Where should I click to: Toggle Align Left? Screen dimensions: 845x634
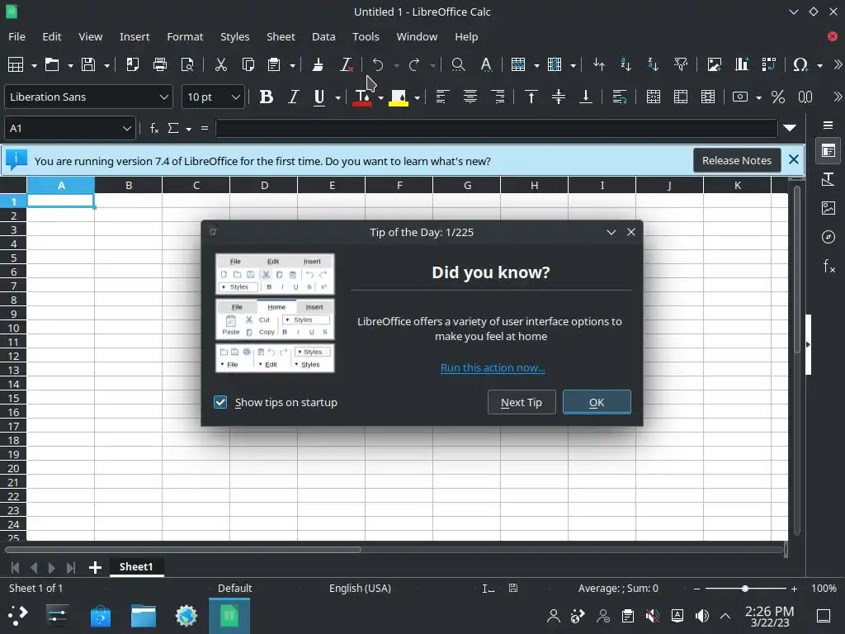(442, 97)
